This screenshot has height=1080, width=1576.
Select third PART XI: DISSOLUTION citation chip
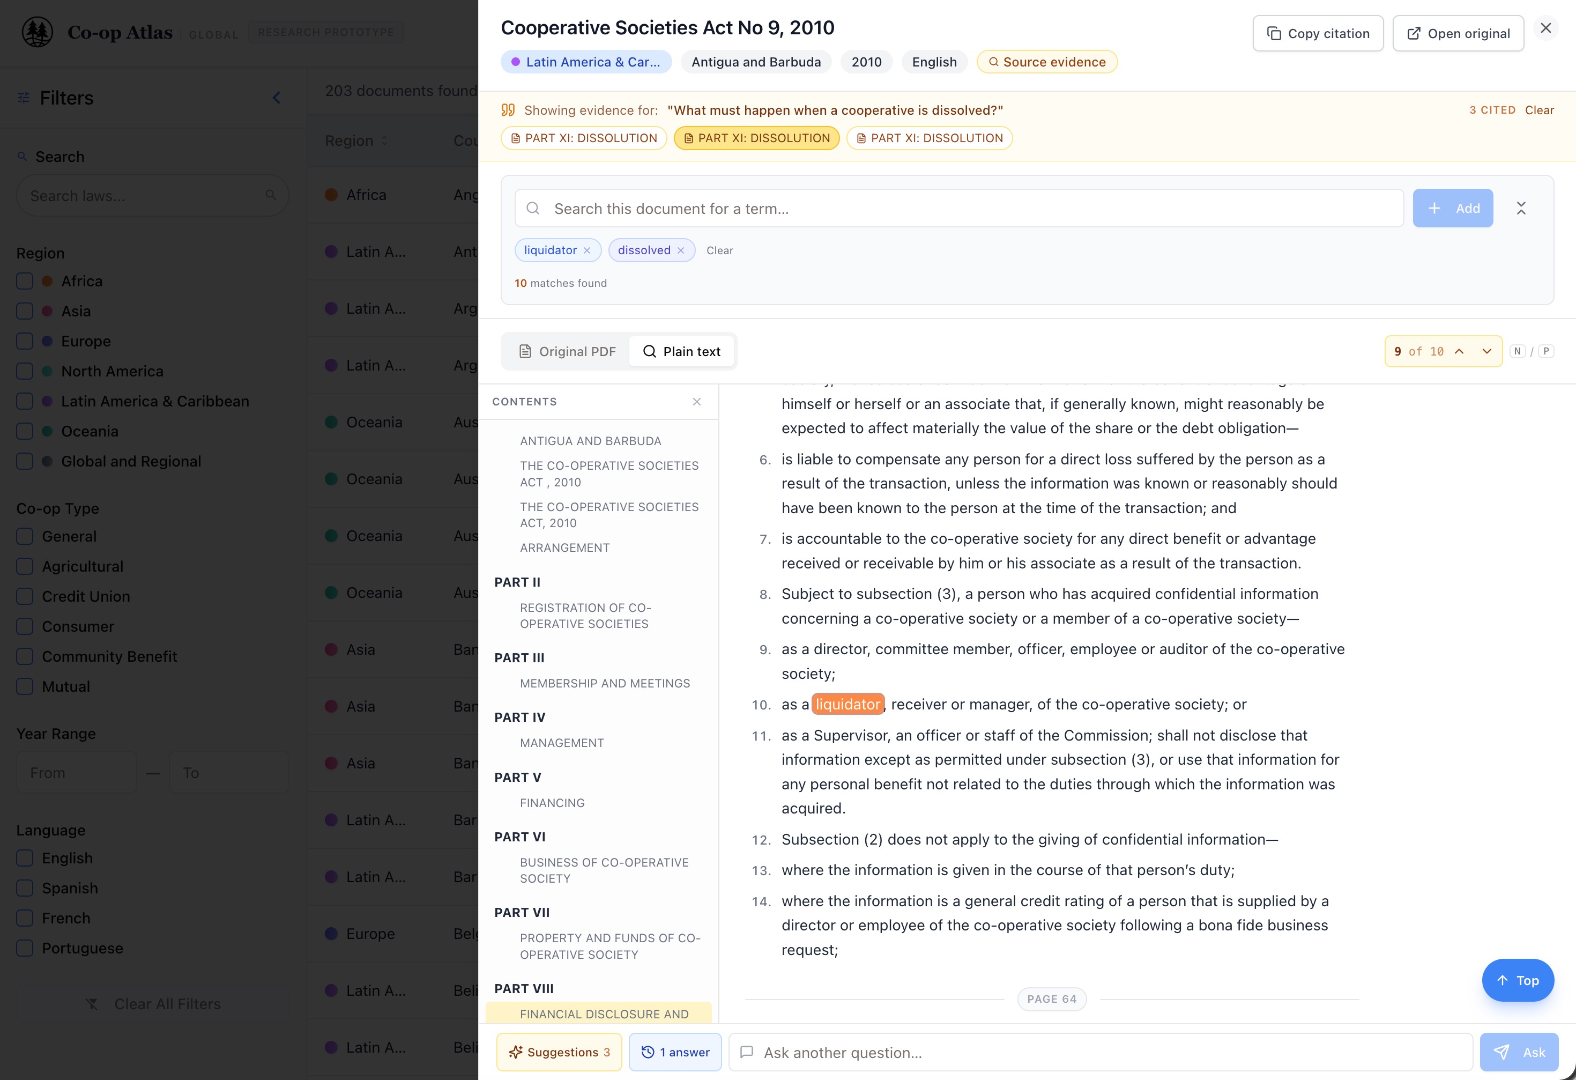pyautogui.click(x=929, y=138)
